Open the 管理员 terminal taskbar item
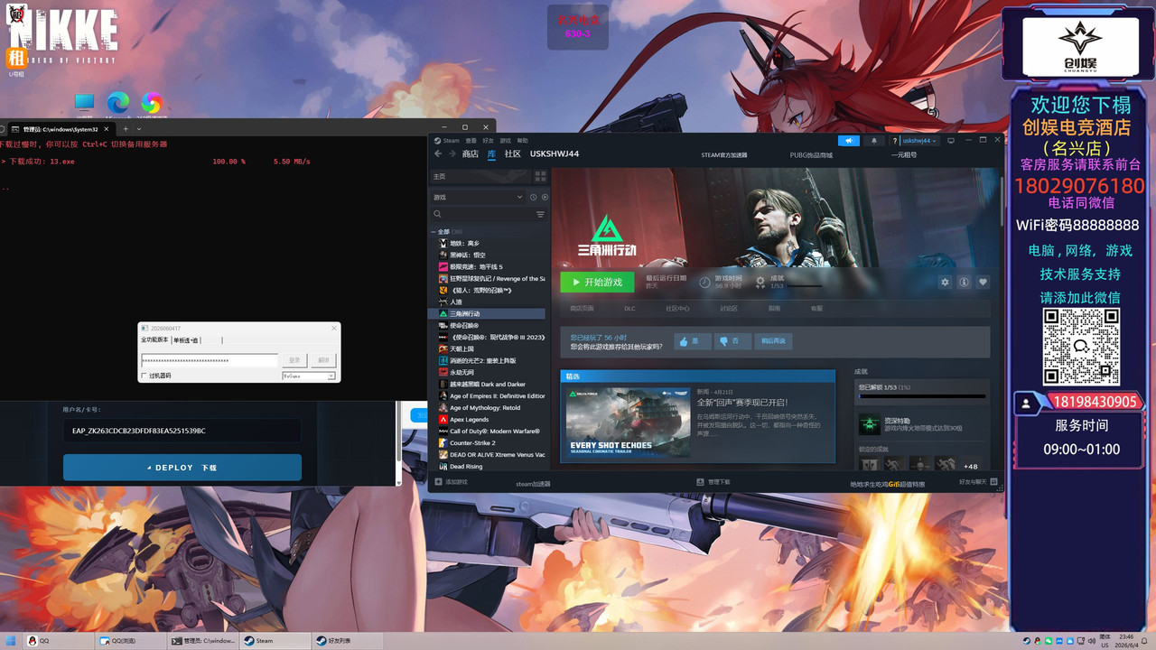 click(202, 641)
